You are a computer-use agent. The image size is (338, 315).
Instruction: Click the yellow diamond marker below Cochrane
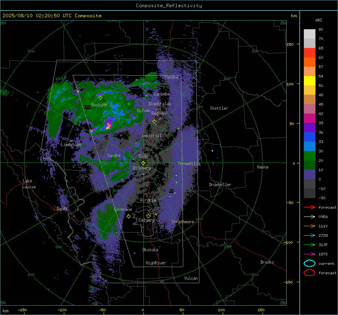[128, 216]
